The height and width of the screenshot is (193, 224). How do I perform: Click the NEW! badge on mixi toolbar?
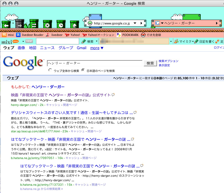(29, 41)
